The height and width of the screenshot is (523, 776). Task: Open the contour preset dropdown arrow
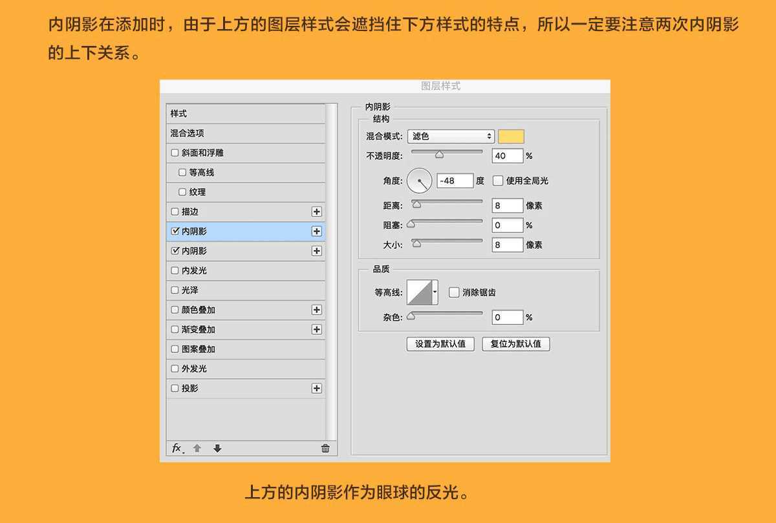point(436,292)
